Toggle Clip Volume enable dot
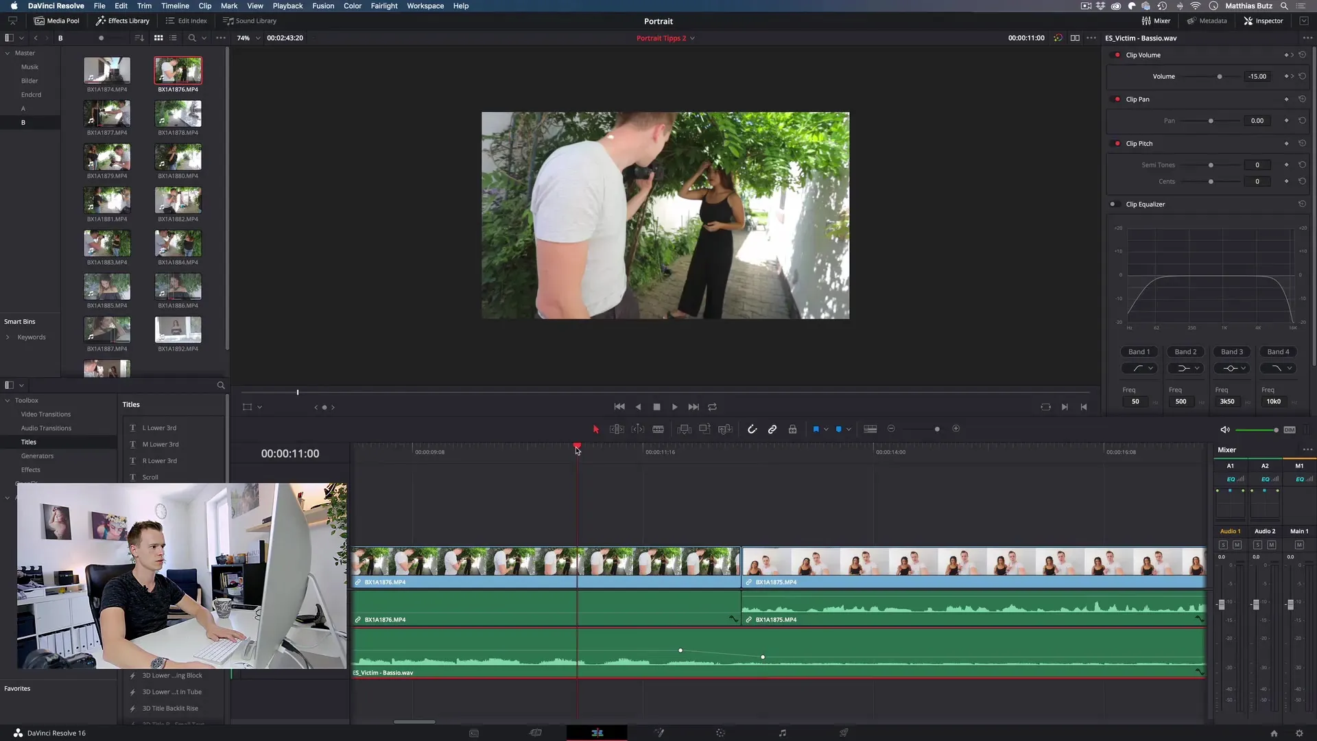1317x741 pixels. pyautogui.click(x=1117, y=55)
